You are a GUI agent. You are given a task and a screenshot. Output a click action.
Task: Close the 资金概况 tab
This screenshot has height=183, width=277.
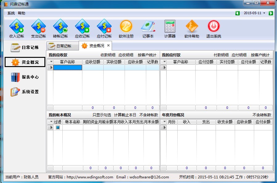click(109, 46)
